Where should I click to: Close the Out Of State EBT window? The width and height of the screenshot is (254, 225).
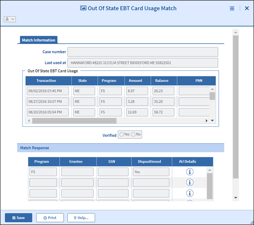(x=247, y=8)
